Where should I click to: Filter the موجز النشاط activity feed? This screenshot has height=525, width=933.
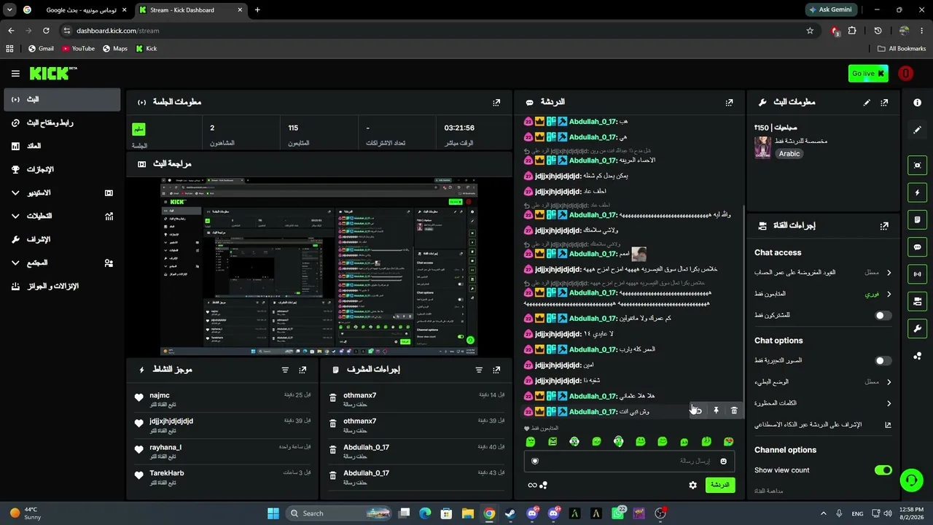click(285, 370)
